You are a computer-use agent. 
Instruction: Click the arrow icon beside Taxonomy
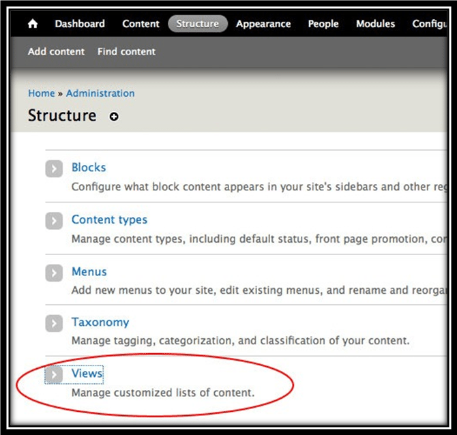(x=54, y=323)
